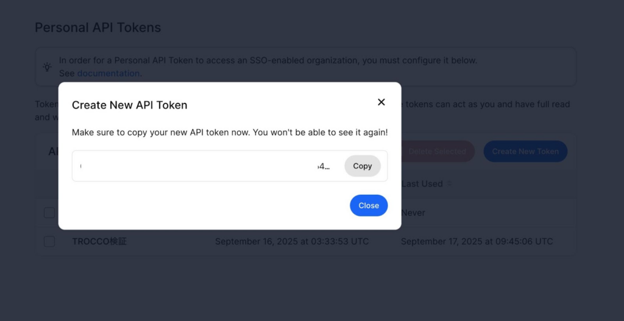Tick the checkbox of the first token row
624x321 pixels.
click(49, 213)
